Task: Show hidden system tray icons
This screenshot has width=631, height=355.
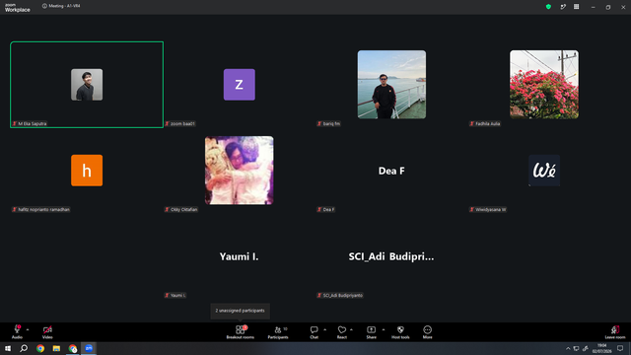Action: [568, 348]
